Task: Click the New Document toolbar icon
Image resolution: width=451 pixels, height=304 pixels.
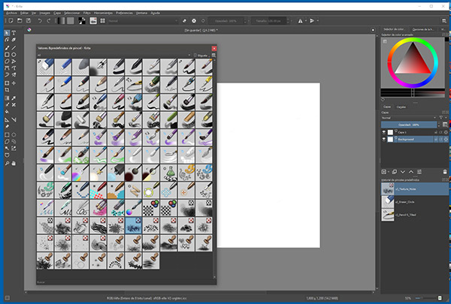Action: [x=11, y=21]
